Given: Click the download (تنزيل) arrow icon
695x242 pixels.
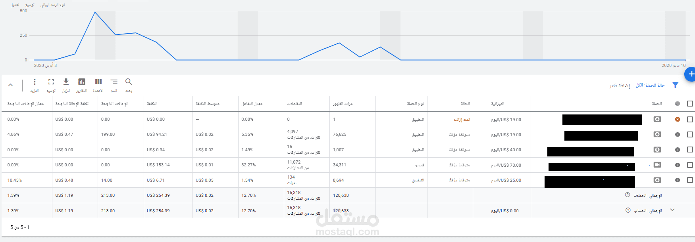Looking at the screenshot, I should [66, 82].
